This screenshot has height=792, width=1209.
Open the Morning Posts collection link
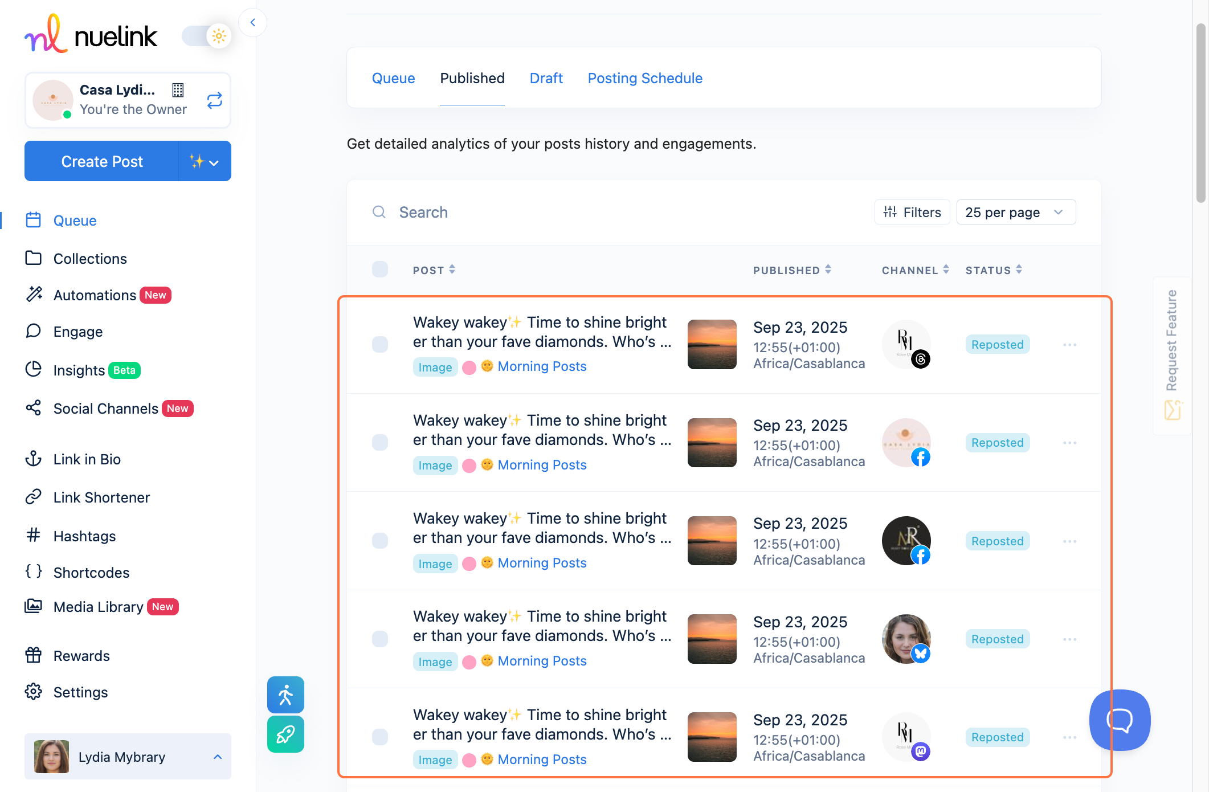[542, 366]
